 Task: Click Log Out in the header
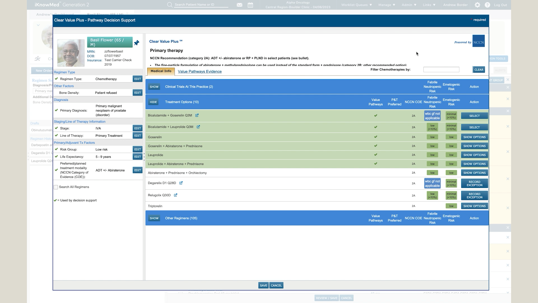pos(500,5)
